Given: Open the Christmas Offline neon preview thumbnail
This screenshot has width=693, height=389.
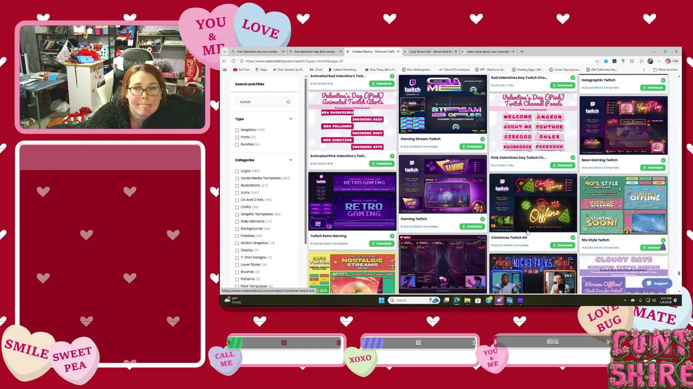Looking at the screenshot, I should tap(533, 203).
